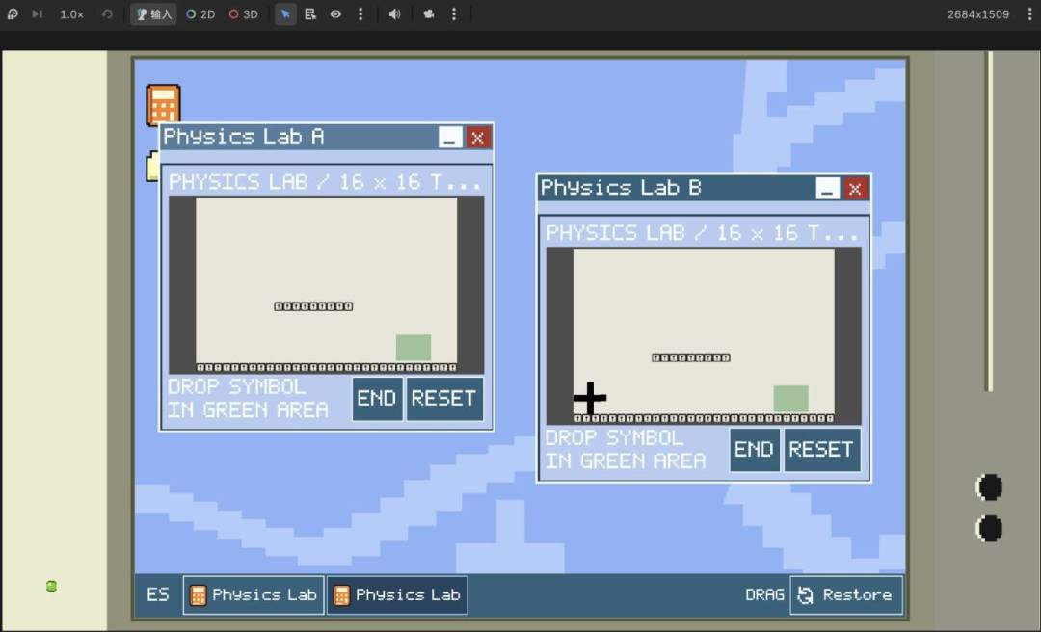Viewport: 1041px width, 632px height.
Task: Switch to 2D selection mode
Action: click(x=200, y=13)
